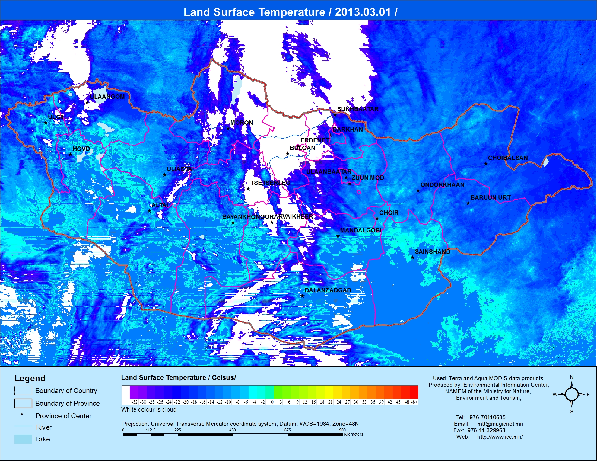Click the Boundary of Country legend box
Image resolution: width=597 pixels, height=461 pixels.
point(23,390)
